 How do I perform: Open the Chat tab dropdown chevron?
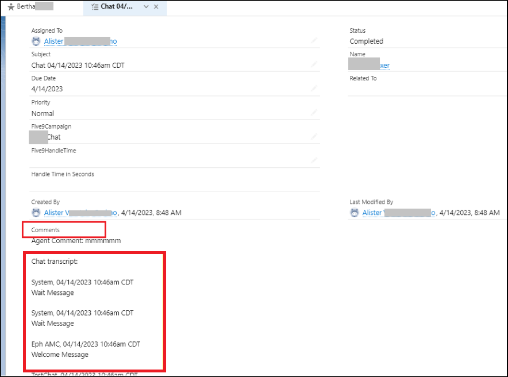pos(146,6)
